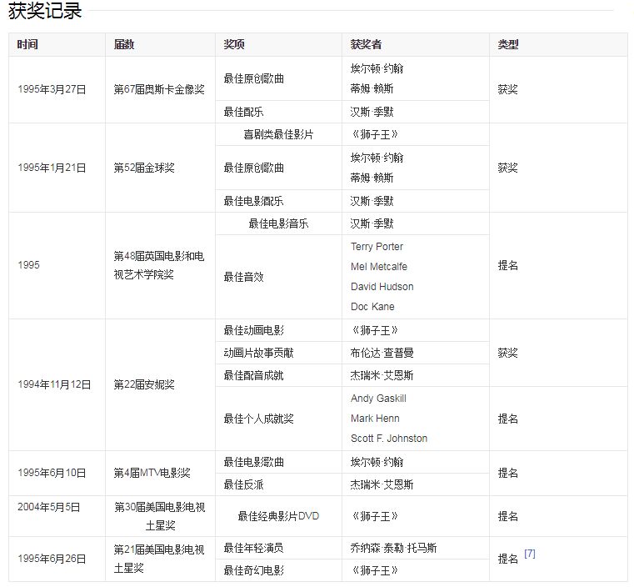Click the name Terry Porter
This screenshot has height=587, width=634.
click(377, 246)
